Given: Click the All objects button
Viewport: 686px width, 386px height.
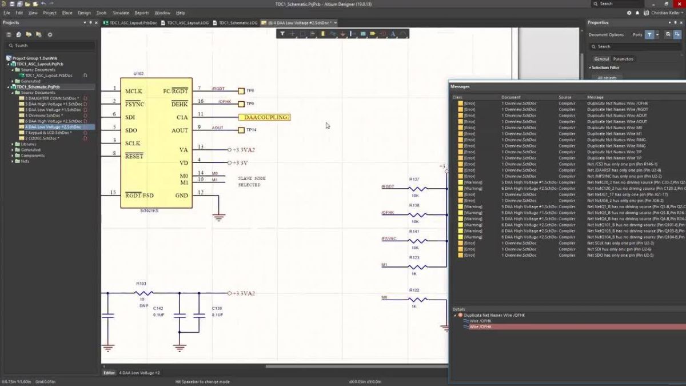Looking at the screenshot, I should (x=607, y=78).
